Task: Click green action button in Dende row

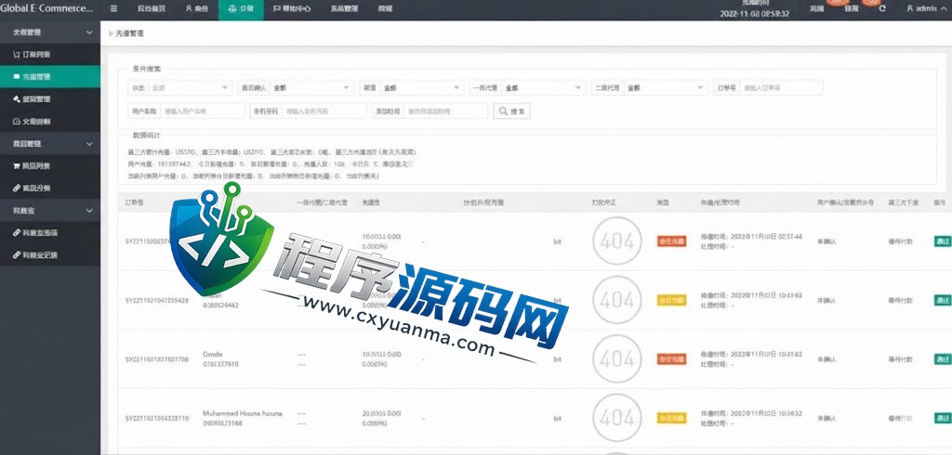Action: tap(943, 359)
